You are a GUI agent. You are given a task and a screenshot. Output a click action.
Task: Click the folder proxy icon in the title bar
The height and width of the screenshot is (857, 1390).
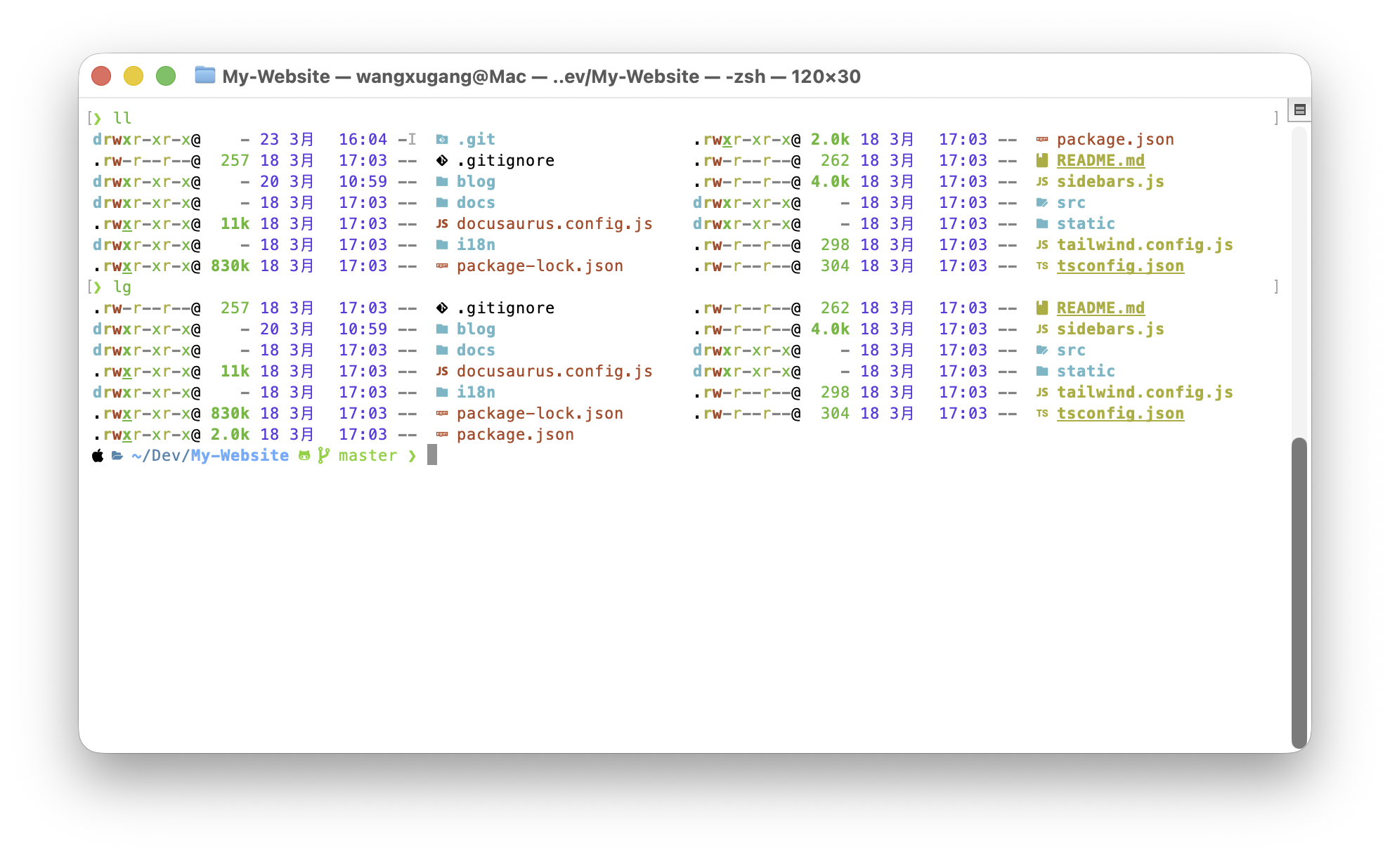[x=204, y=75]
